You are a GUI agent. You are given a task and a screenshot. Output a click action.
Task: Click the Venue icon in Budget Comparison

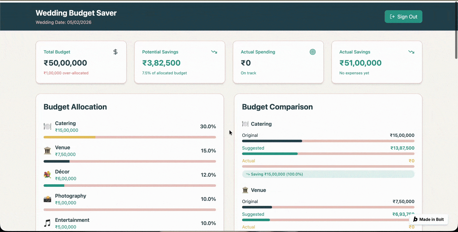(245, 190)
